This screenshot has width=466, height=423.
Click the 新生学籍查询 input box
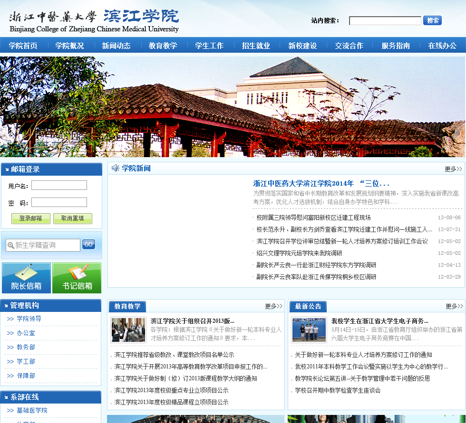[43, 245]
